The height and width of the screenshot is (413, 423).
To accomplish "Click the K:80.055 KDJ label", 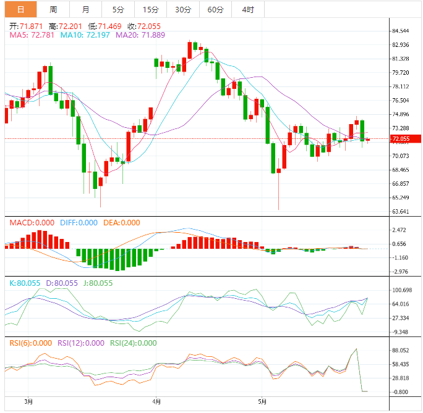I will [x=25, y=283].
